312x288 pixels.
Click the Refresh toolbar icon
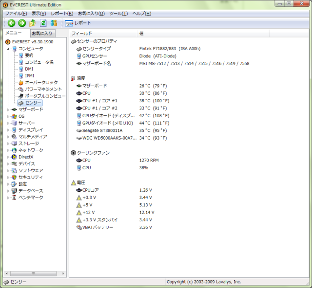43,23
